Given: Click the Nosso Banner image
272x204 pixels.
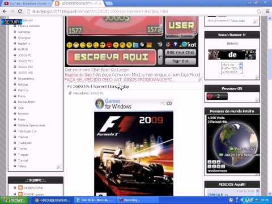Looking at the screenshot, I should coord(232,54).
